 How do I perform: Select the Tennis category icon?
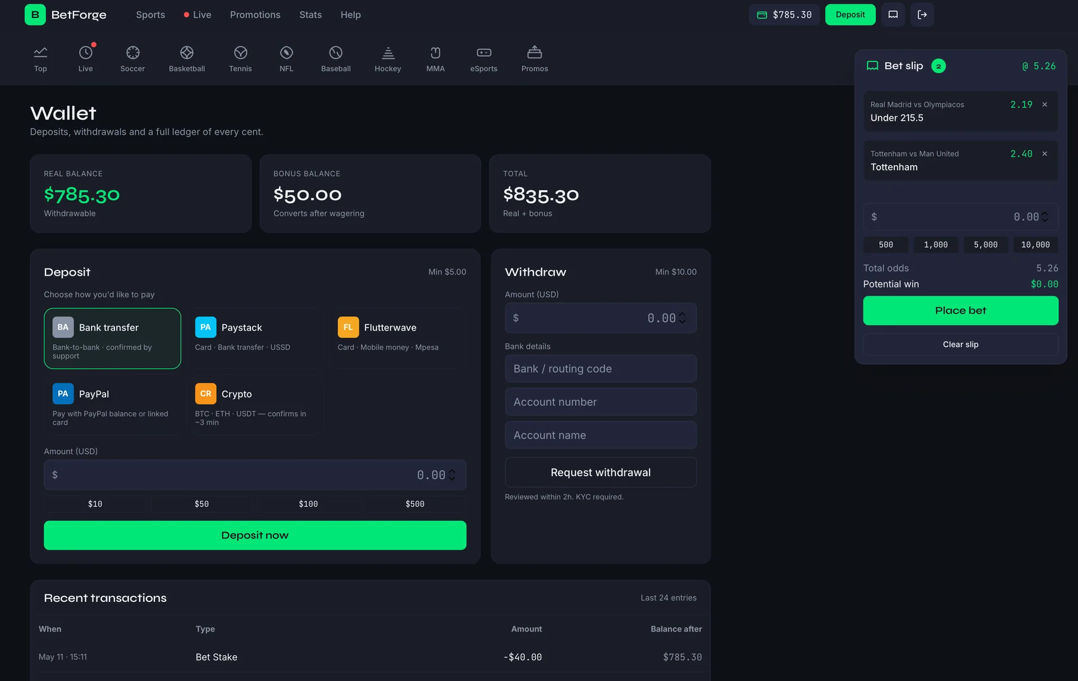tap(240, 53)
